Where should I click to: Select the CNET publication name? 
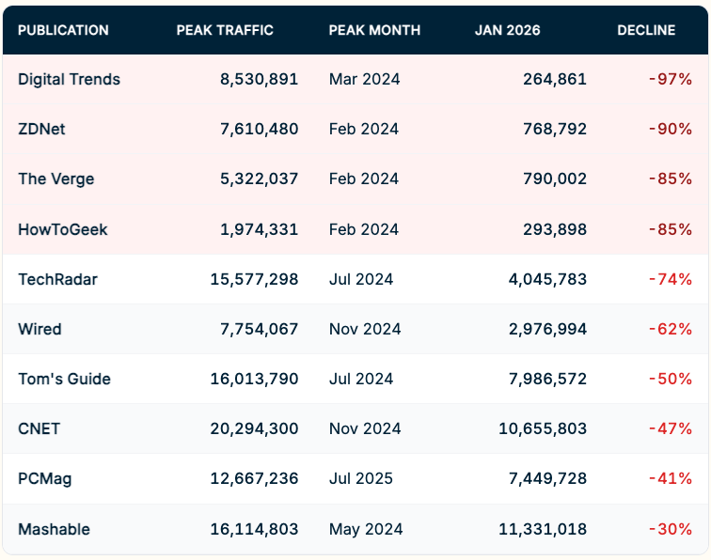point(39,428)
